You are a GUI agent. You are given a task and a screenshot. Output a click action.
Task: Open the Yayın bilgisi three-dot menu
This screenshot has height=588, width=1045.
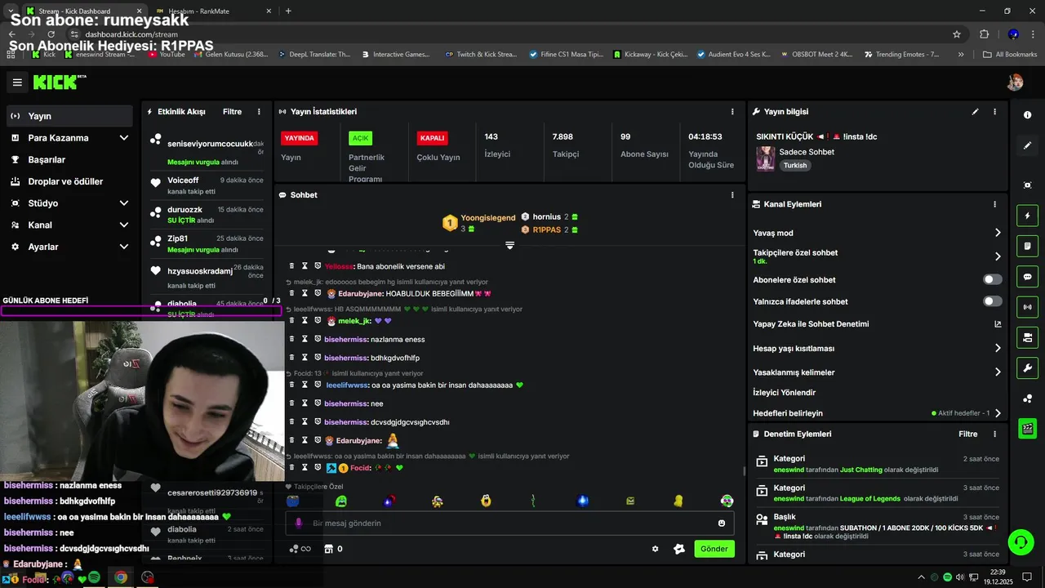click(x=994, y=112)
